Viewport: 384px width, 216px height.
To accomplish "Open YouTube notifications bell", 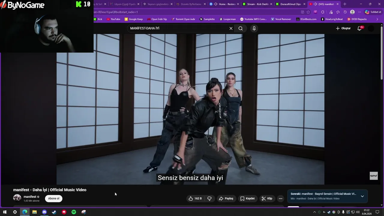I will [360, 28].
